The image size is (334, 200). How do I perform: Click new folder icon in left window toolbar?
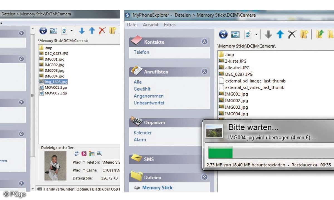pyautogui.click(x=112, y=31)
